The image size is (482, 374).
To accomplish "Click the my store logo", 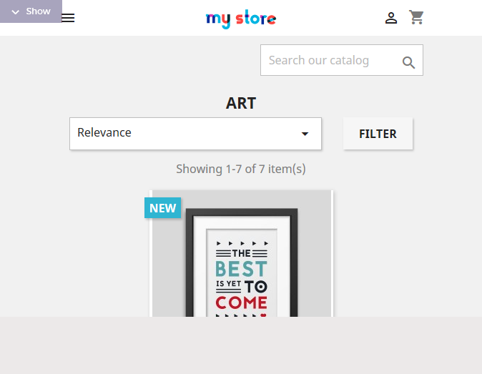I will [x=241, y=19].
